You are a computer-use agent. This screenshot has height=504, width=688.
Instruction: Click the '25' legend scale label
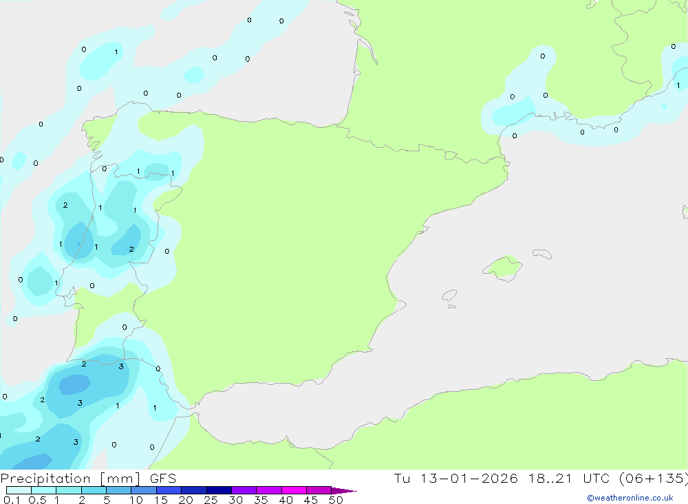click(211, 500)
